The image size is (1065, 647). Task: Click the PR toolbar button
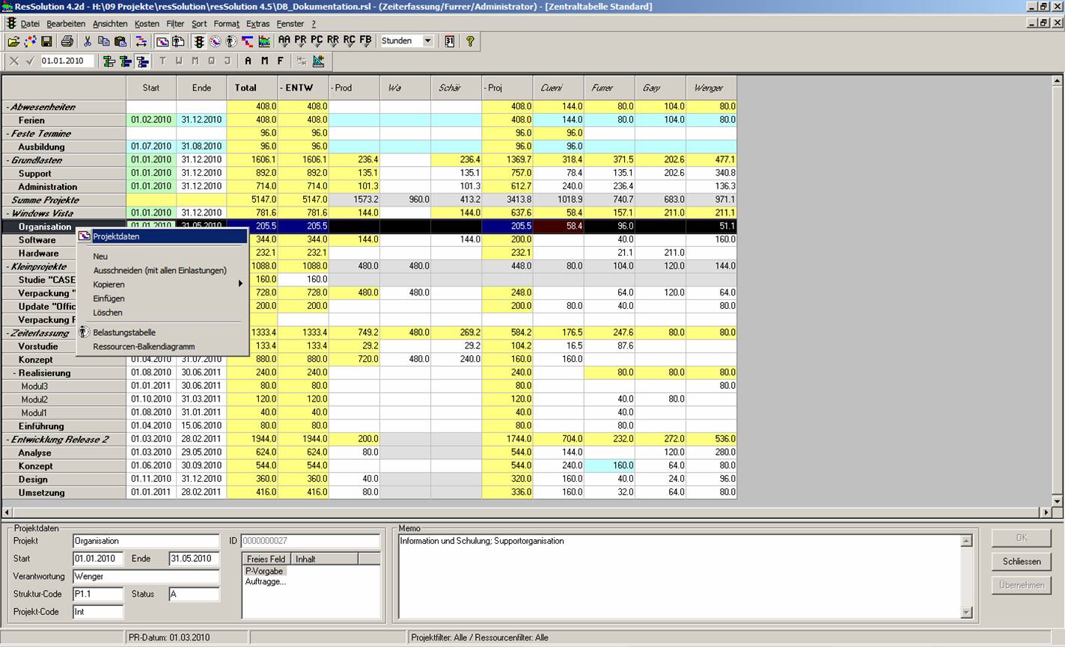pyautogui.click(x=301, y=41)
